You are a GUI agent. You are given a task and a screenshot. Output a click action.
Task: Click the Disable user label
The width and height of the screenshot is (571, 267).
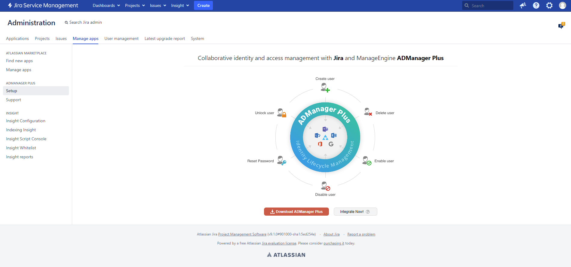point(325,195)
